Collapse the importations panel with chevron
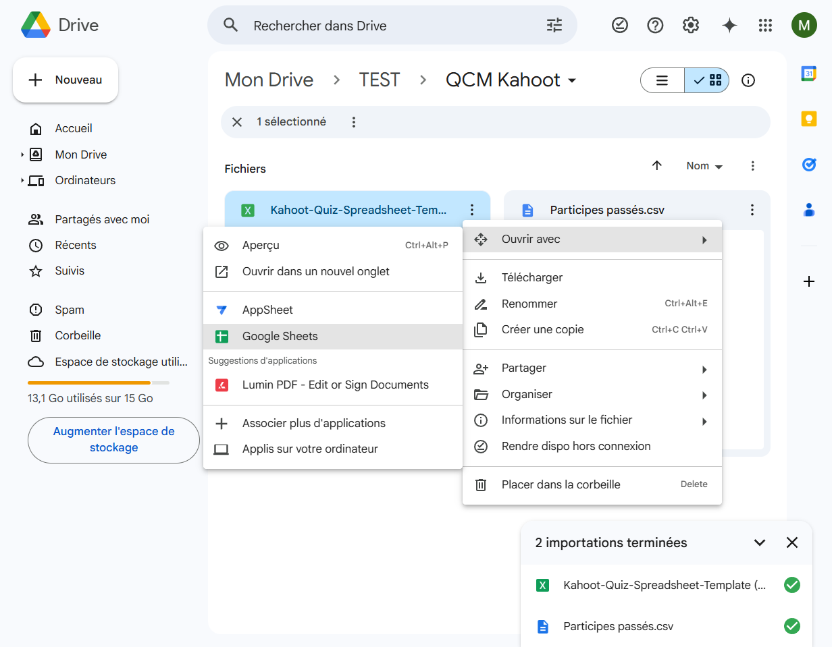This screenshot has width=832, height=647. pos(760,542)
